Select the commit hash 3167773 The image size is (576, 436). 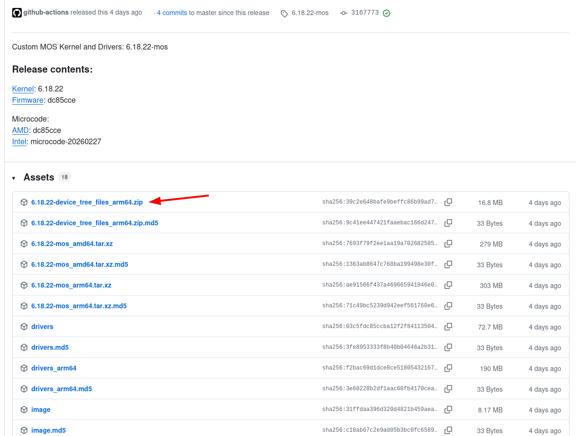point(365,13)
